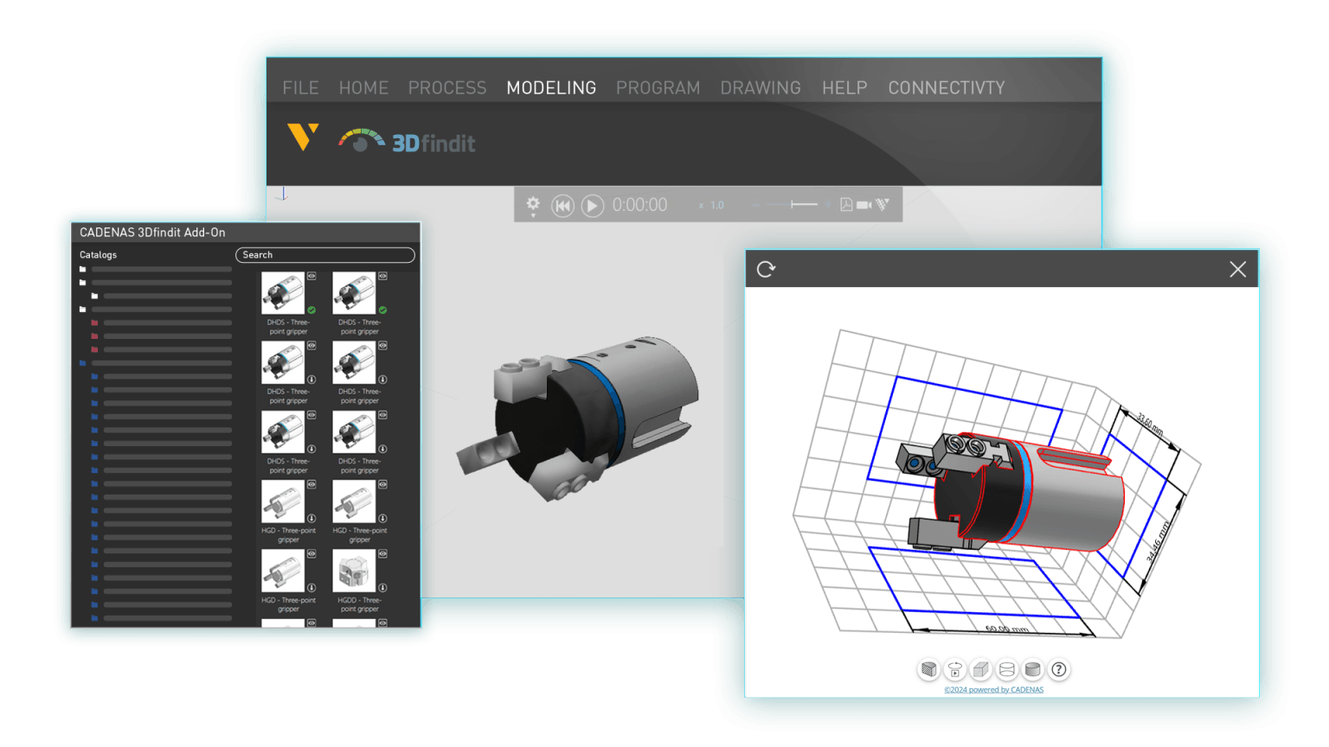Toggle the eye icon on first HGD gripper
Viewport: 1329px width, 747px height.
pyautogui.click(x=311, y=485)
